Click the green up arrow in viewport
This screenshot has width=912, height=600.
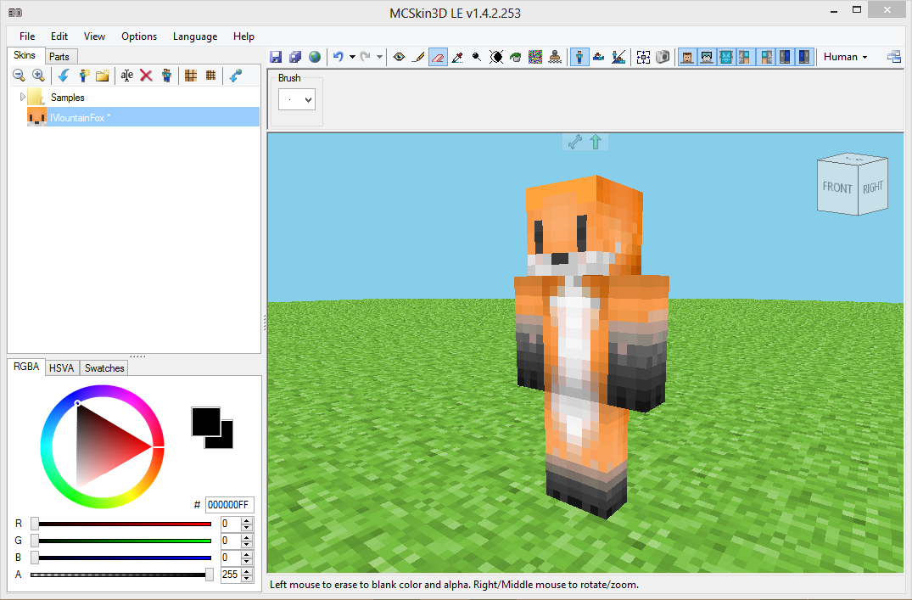coord(596,142)
